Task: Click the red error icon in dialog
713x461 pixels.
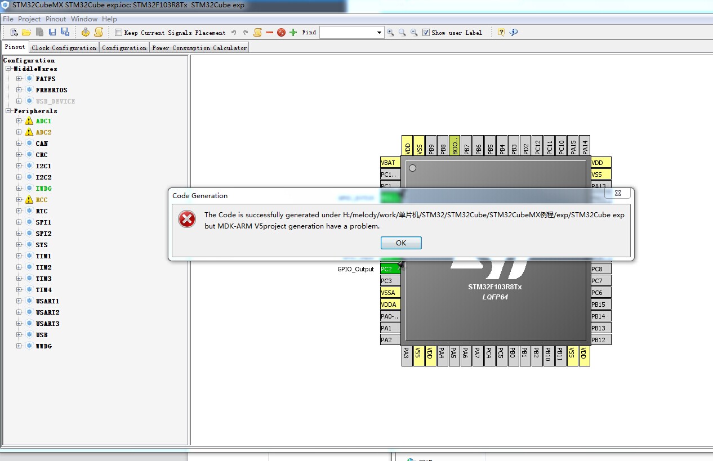Action: click(x=187, y=219)
